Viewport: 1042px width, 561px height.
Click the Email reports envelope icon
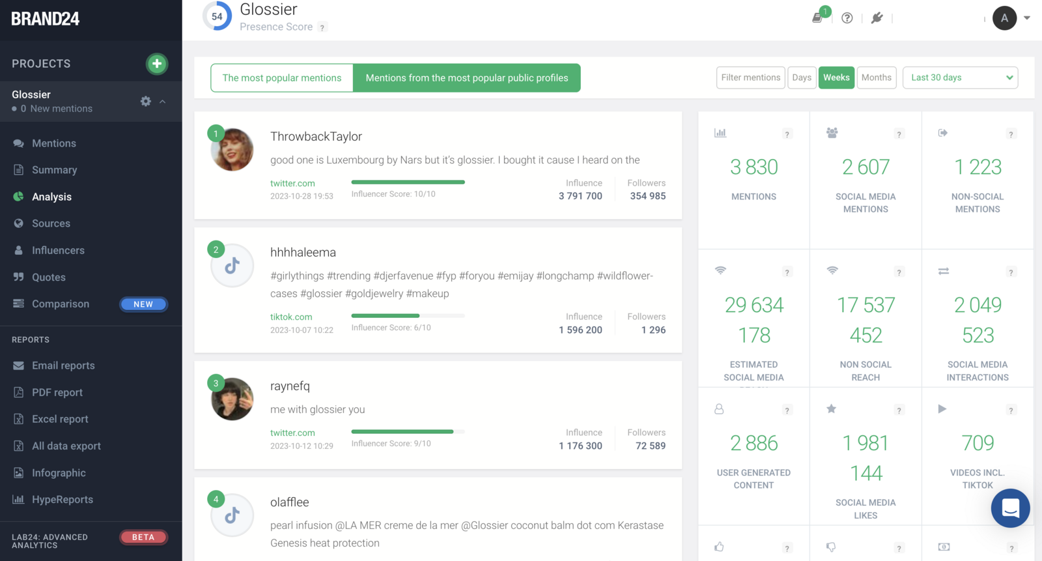pos(18,366)
